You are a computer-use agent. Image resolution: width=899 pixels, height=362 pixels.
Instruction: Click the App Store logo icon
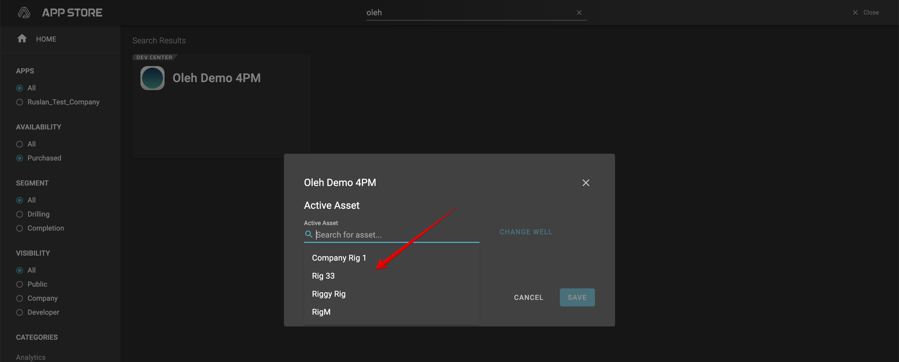[24, 13]
